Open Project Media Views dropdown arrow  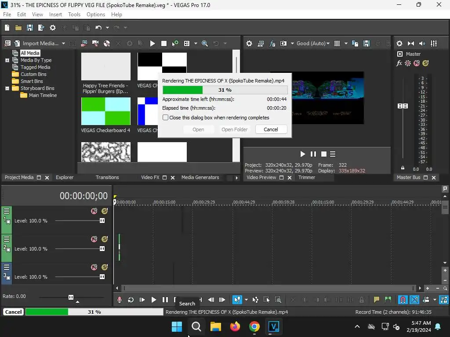tap(196, 43)
